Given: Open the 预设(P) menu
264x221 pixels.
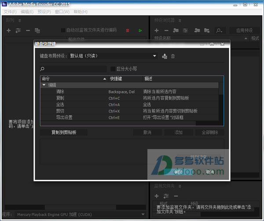Looking at the screenshot, I should 44,12.
